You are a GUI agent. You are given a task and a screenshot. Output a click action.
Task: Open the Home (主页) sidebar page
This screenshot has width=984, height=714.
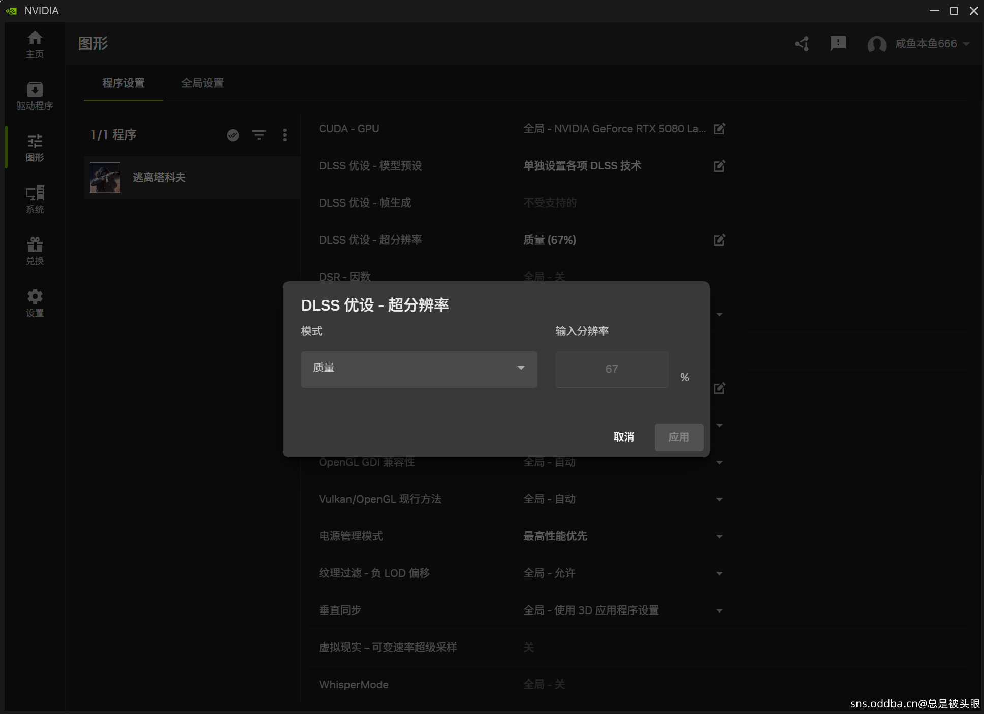click(35, 44)
